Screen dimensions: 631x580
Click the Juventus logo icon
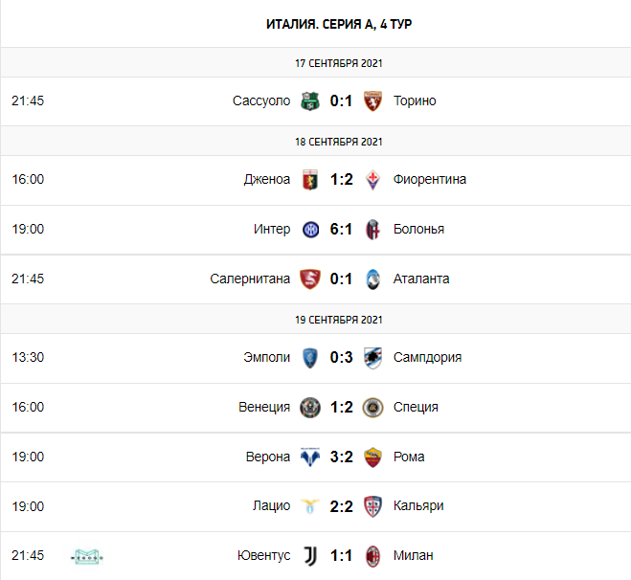tap(309, 556)
